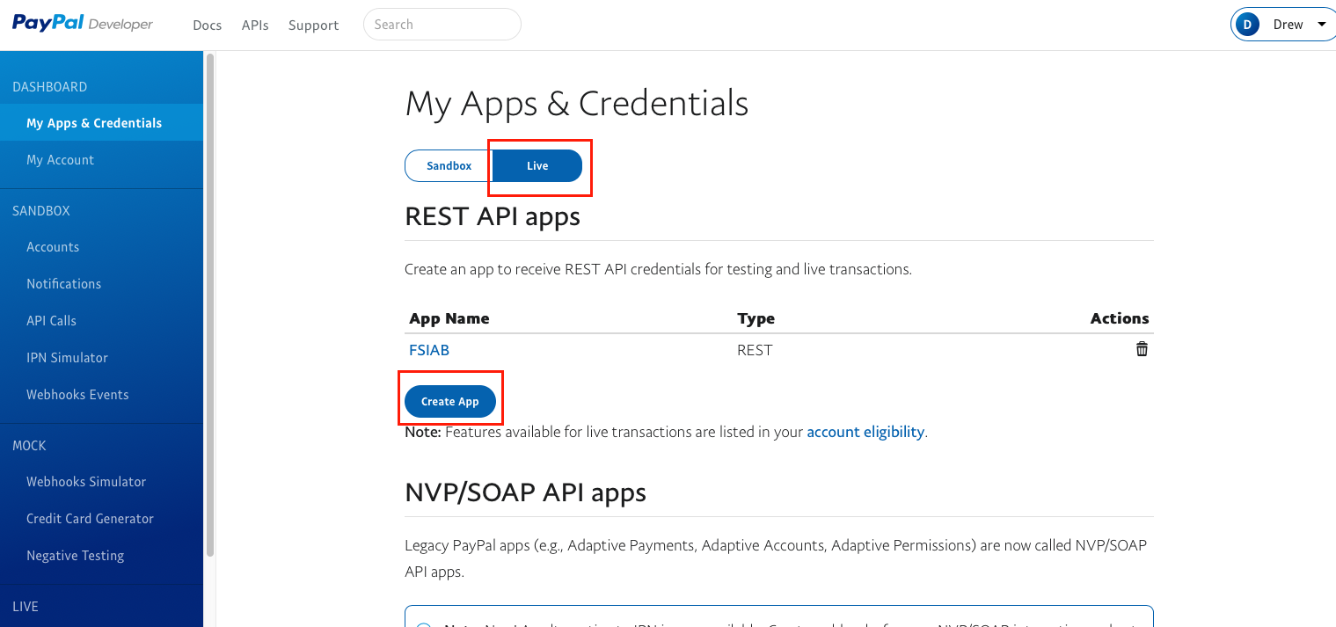The width and height of the screenshot is (1336, 627).
Task: Click the Actions column header
Action: [1120, 318]
